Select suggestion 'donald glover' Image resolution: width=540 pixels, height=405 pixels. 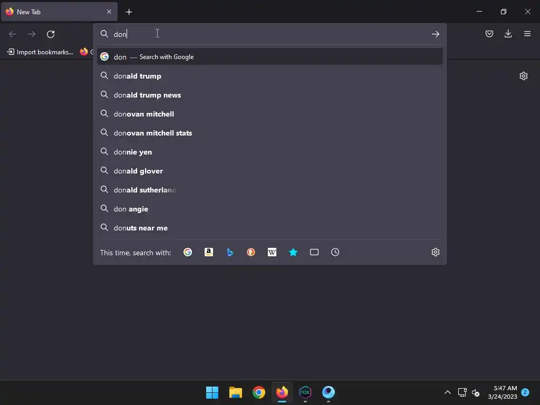269,171
